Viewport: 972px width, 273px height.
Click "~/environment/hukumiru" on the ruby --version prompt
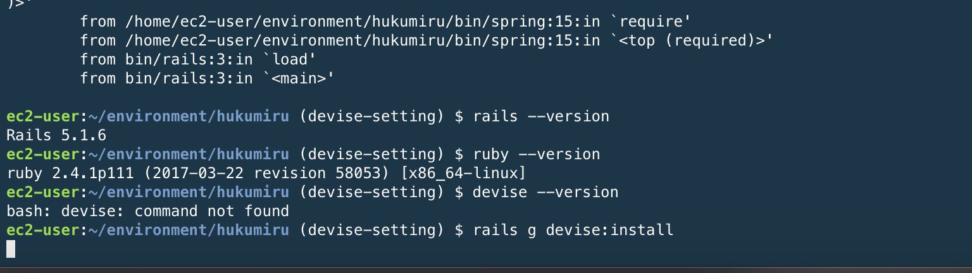pyautogui.click(x=188, y=154)
